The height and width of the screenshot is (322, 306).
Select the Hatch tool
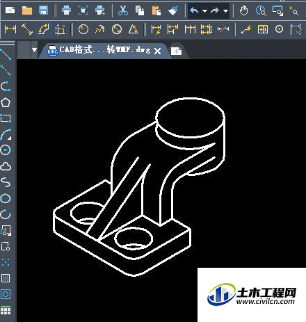pos(6,278)
